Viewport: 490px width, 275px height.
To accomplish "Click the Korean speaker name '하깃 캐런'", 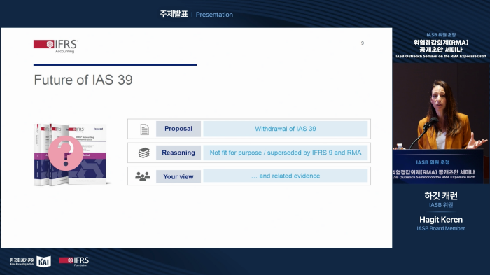I will (x=441, y=196).
